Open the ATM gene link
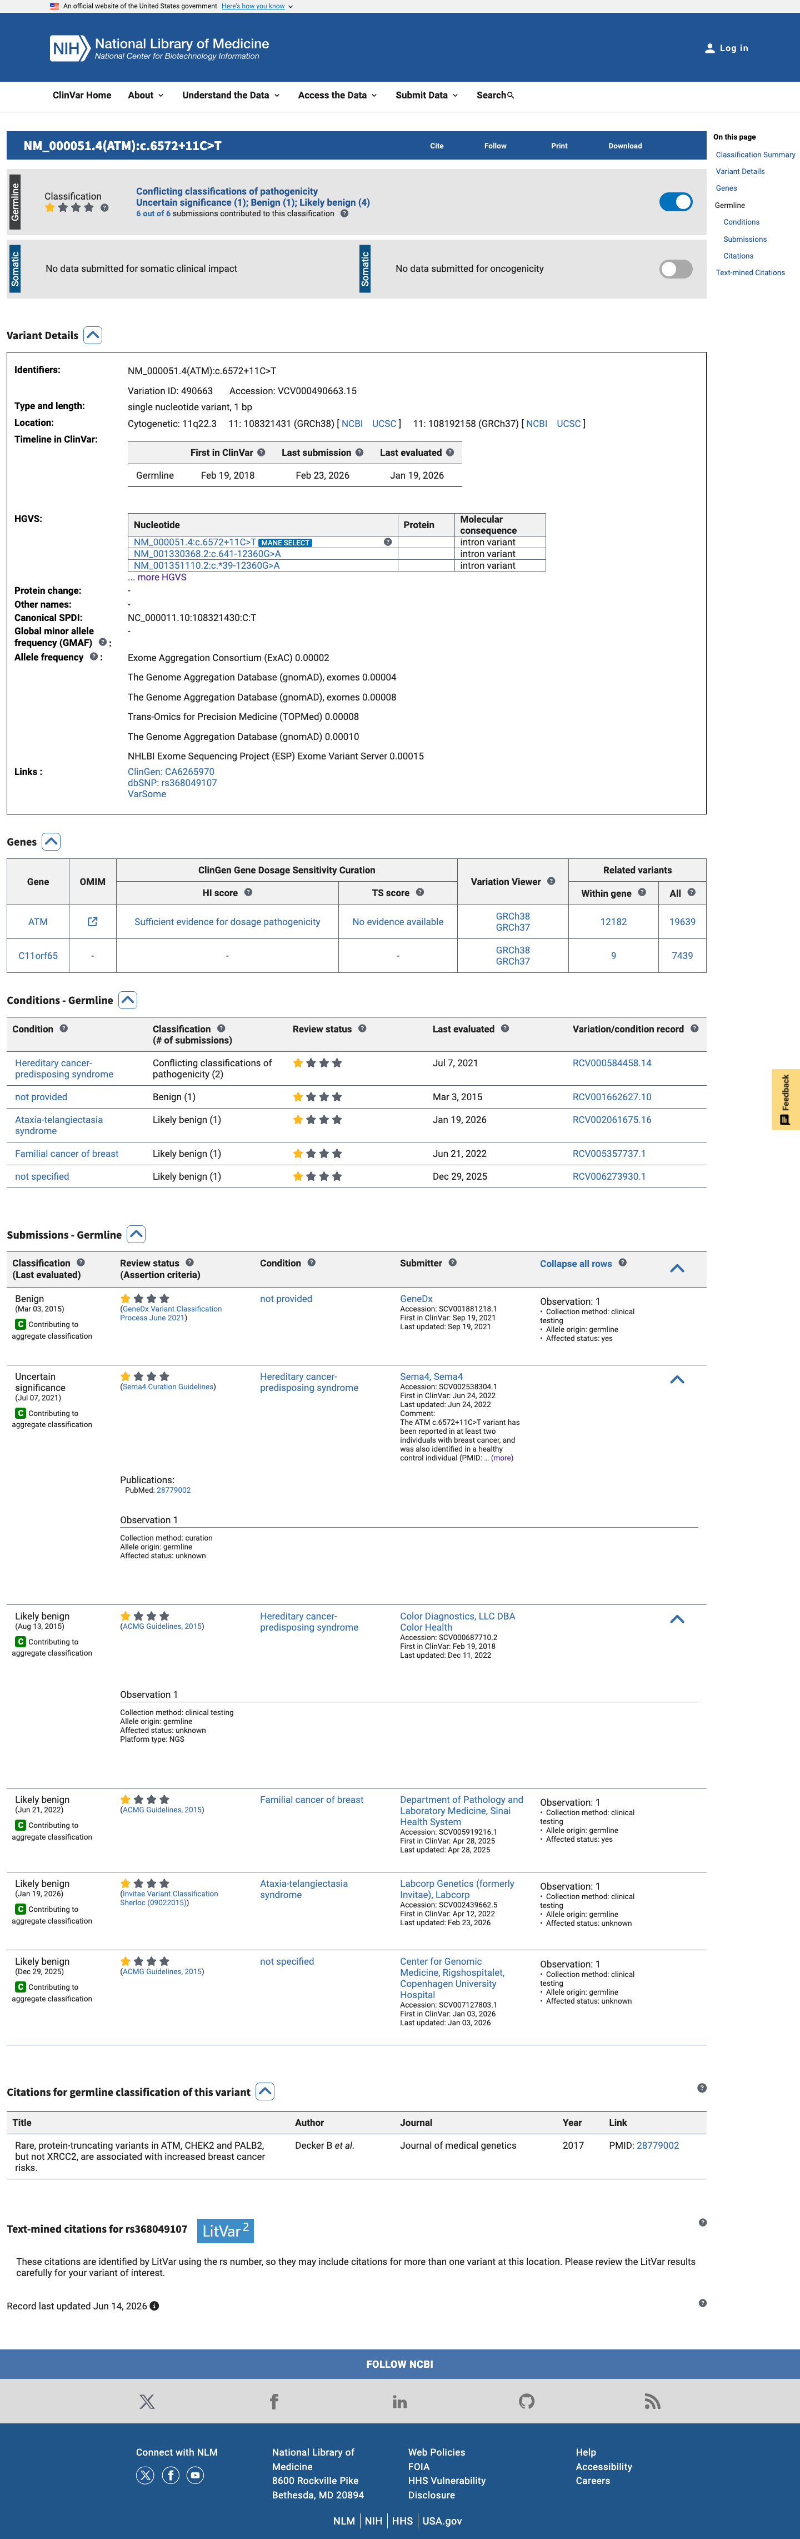This screenshot has height=2539, width=800. point(37,922)
